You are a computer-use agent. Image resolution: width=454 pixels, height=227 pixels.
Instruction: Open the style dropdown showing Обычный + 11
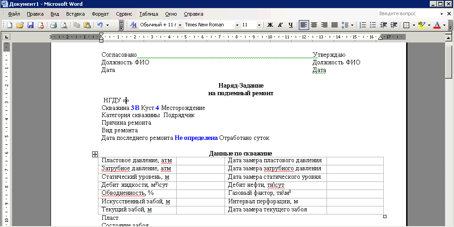(180, 25)
